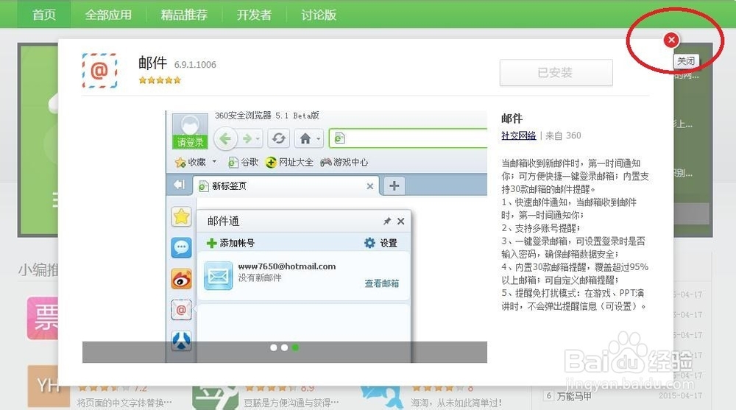
Task: Collapse sidebar with the left arrow icon
Action: [180, 185]
